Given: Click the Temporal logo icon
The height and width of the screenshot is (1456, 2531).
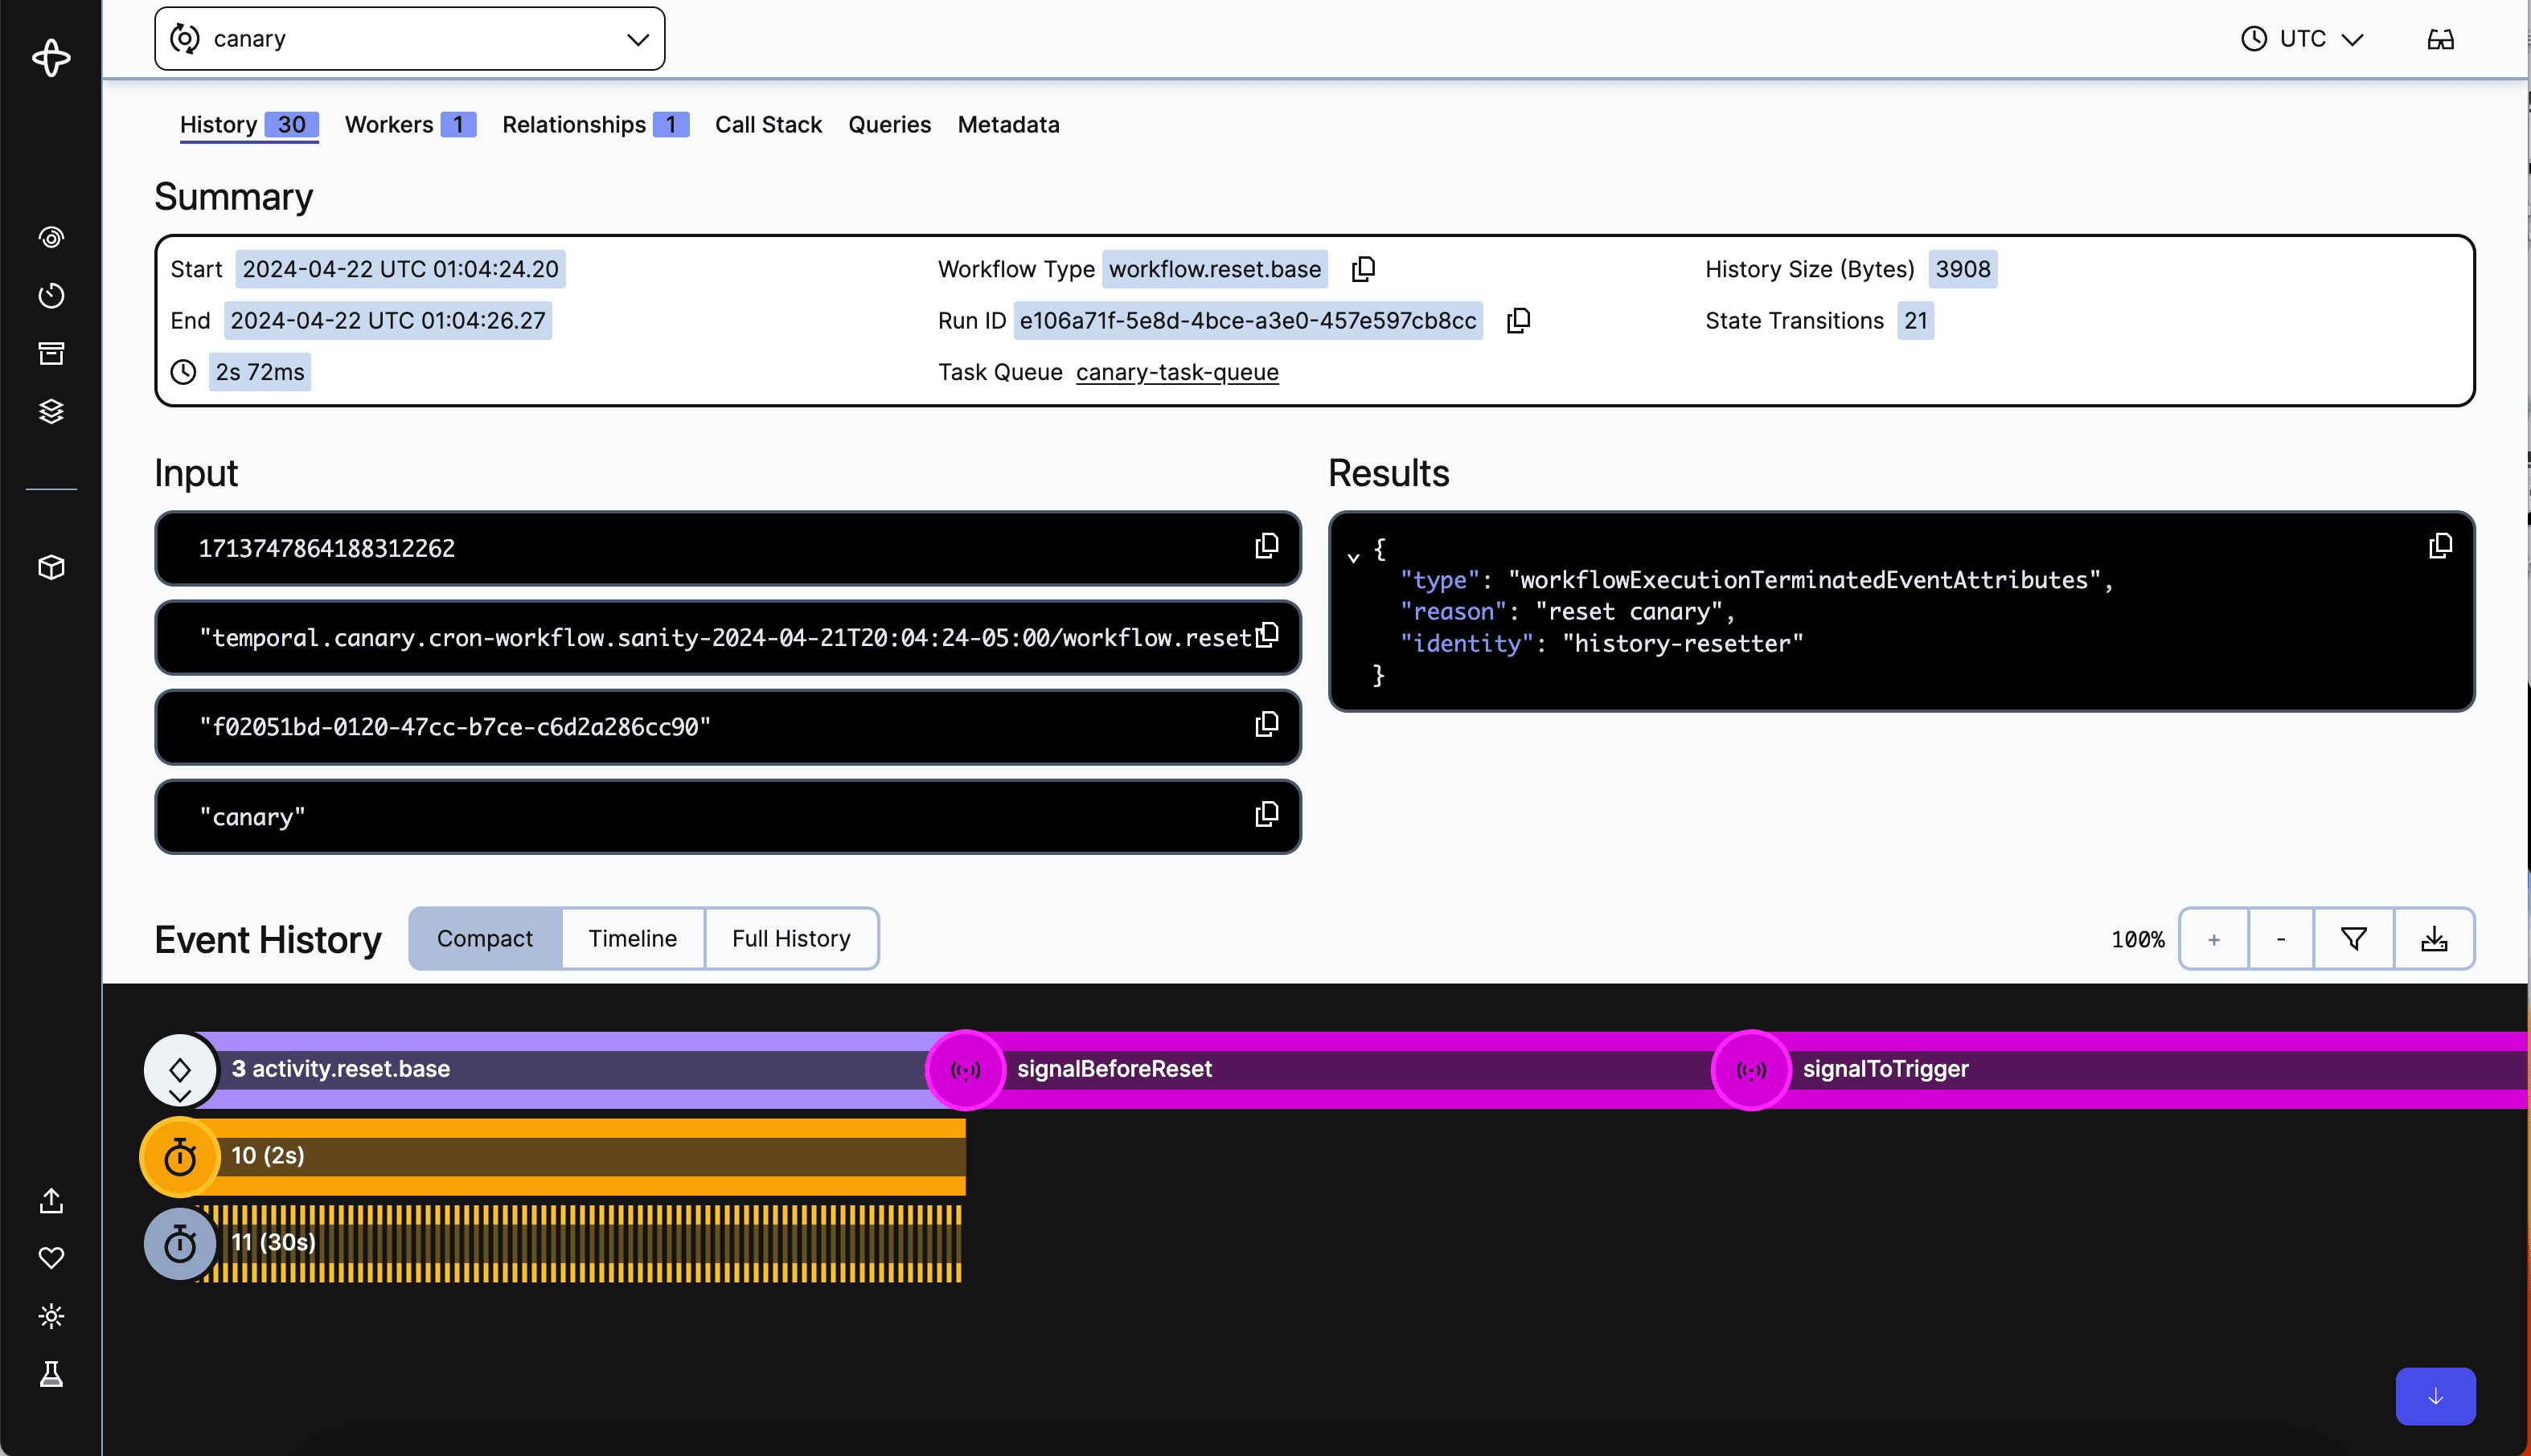Looking at the screenshot, I should pyautogui.click(x=51, y=58).
